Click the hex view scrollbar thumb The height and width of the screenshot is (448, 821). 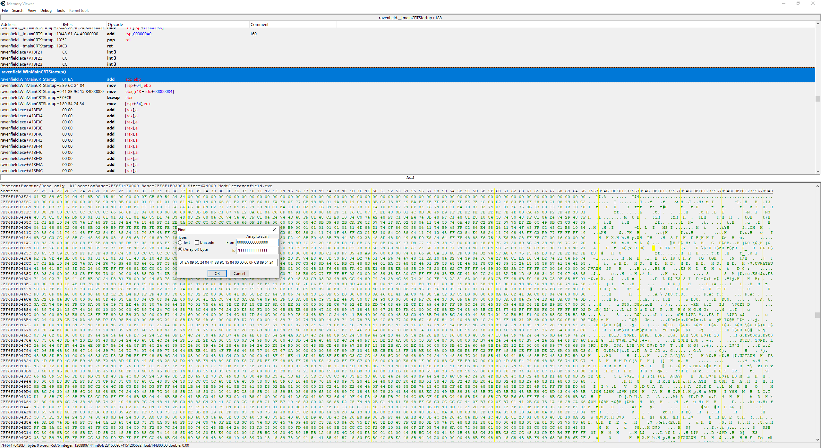pos(818,315)
